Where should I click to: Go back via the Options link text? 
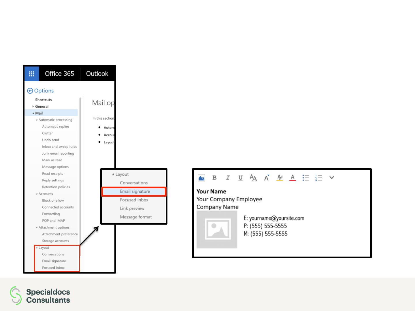coord(44,91)
